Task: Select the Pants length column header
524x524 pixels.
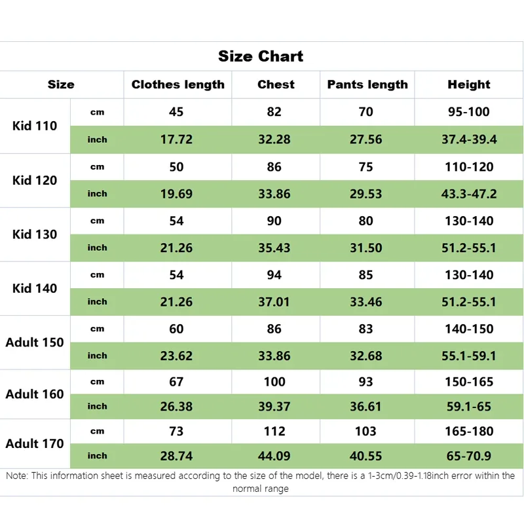Action: click(367, 84)
